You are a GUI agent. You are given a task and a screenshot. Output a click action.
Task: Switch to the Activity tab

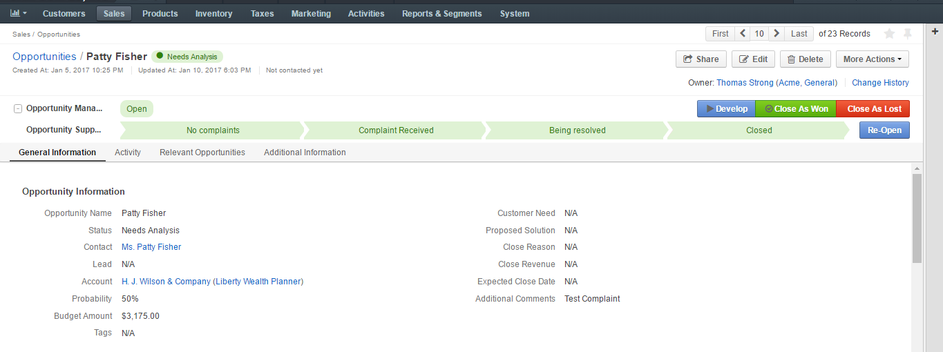128,153
